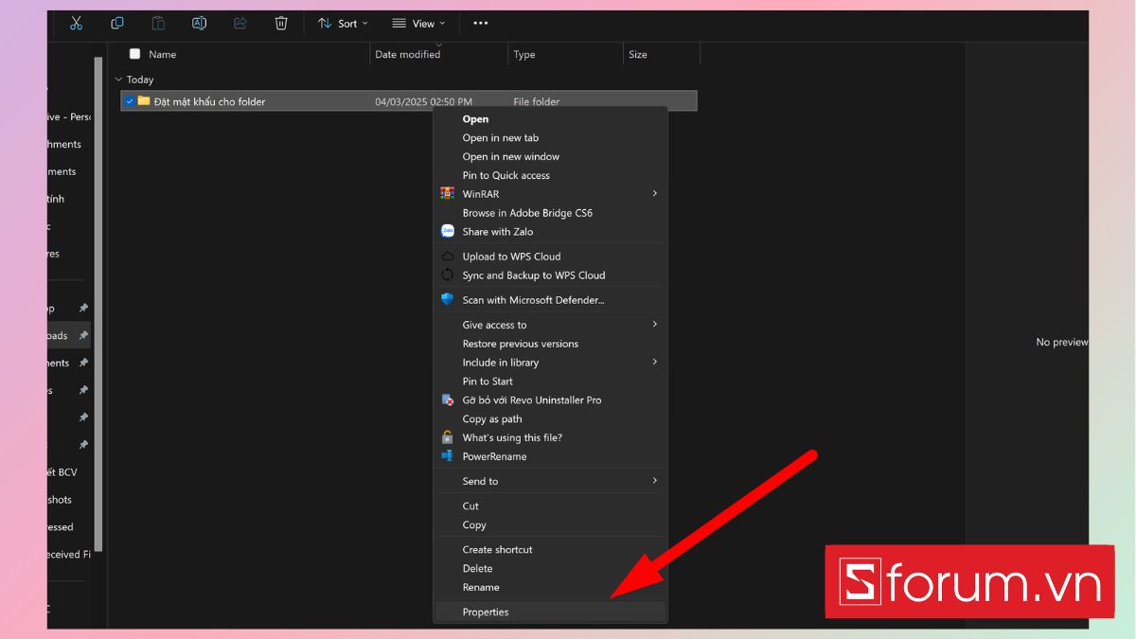Screen dimensions: 1136x639
Task: Expand the Give access to submenu arrow
Action: pos(654,325)
